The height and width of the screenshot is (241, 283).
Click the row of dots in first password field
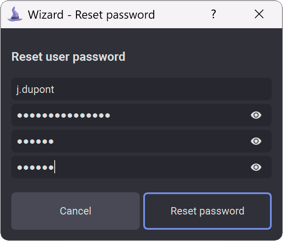pyautogui.click(x=63, y=116)
